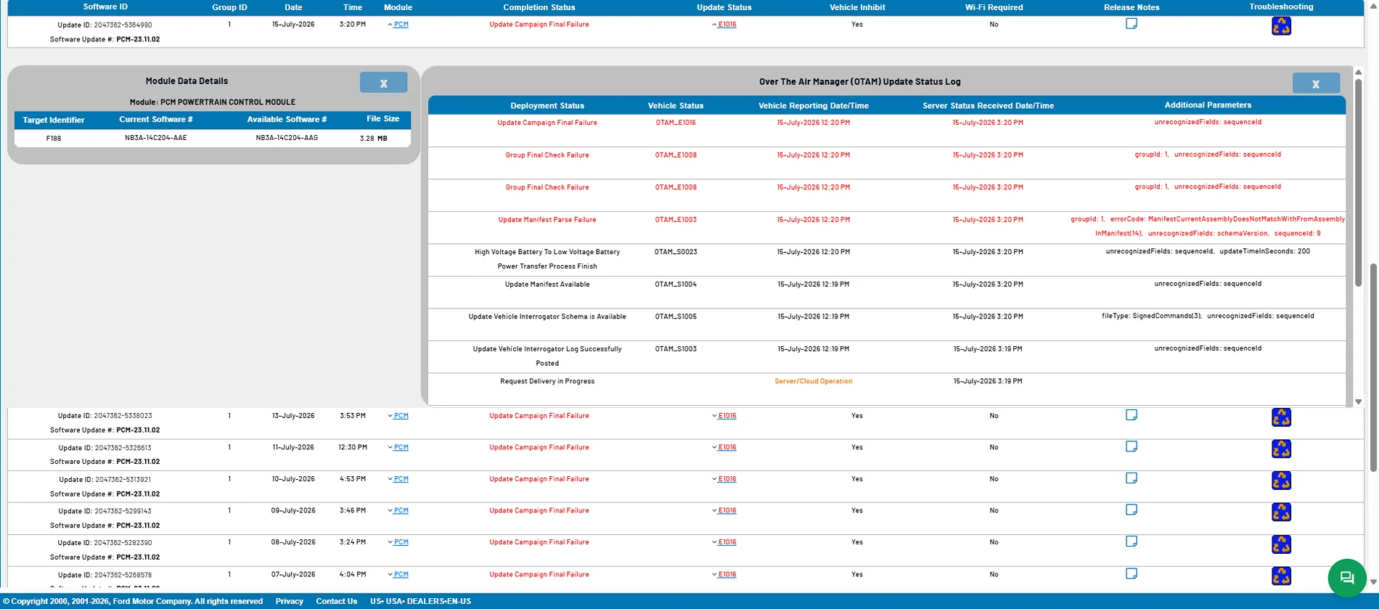Expand E1016 status for 13-July-2026 update

point(724,416)
